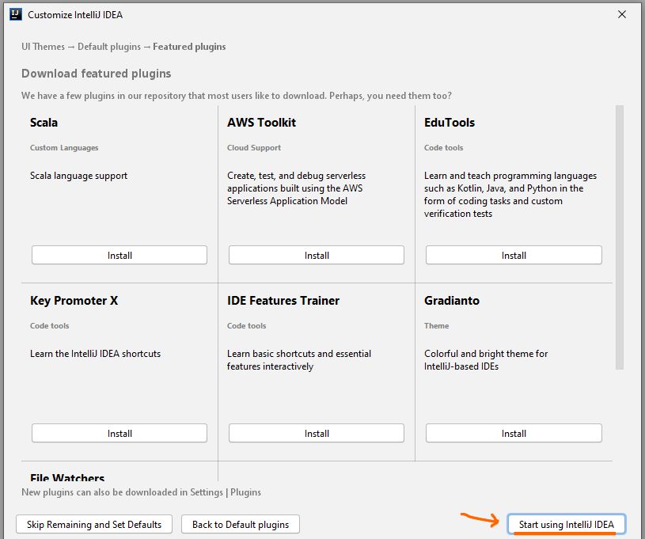The height and width of the screenshot is (539, 645).
Task: Select the Default plugins breadcrumb step
Action: (x=109, y=47)
